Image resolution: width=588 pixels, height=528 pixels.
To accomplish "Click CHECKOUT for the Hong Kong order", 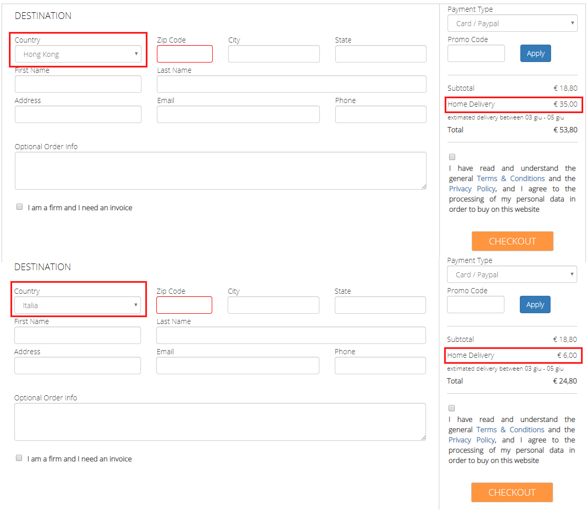I will pyautogui.click(x=512, y=241).
